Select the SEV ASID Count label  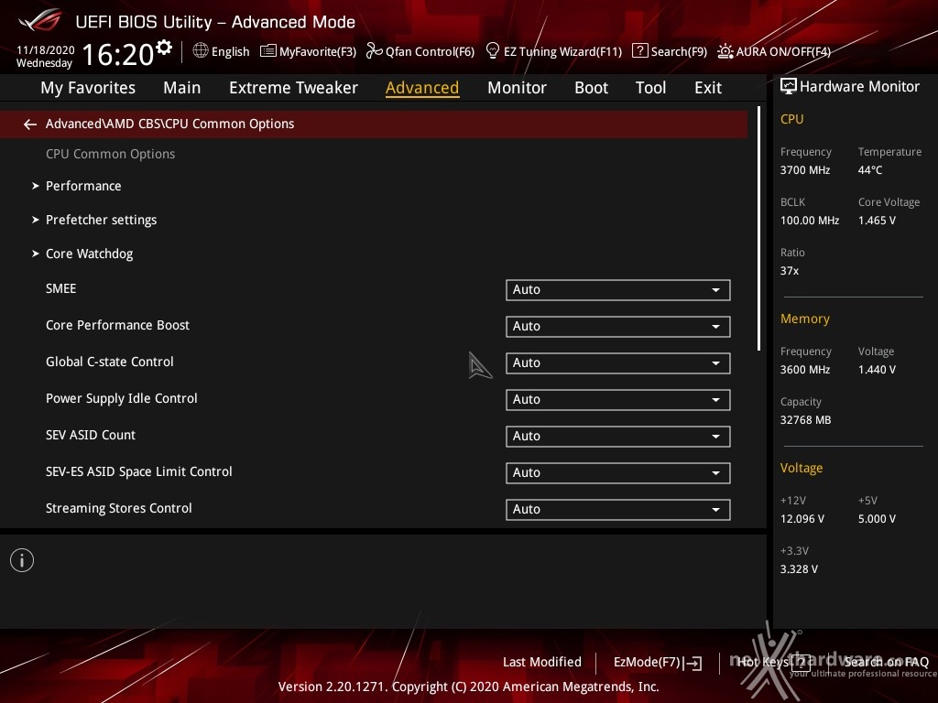(91, 435)
